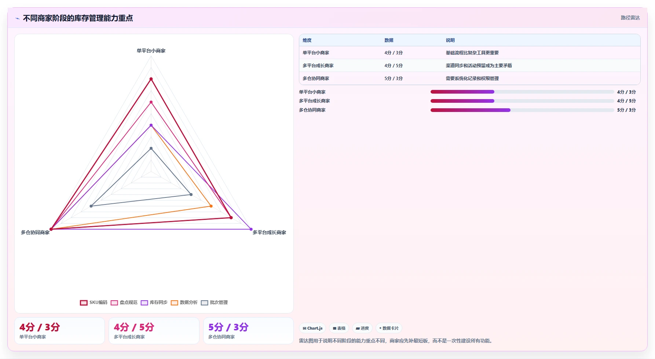This screenshot has height=359, width=655.
Task: Click the SKU编码 data point on top axis
Action: point(151,79)
